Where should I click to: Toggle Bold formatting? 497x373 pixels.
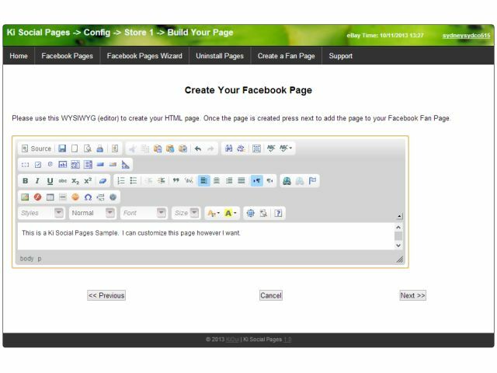tap(25, 181)
